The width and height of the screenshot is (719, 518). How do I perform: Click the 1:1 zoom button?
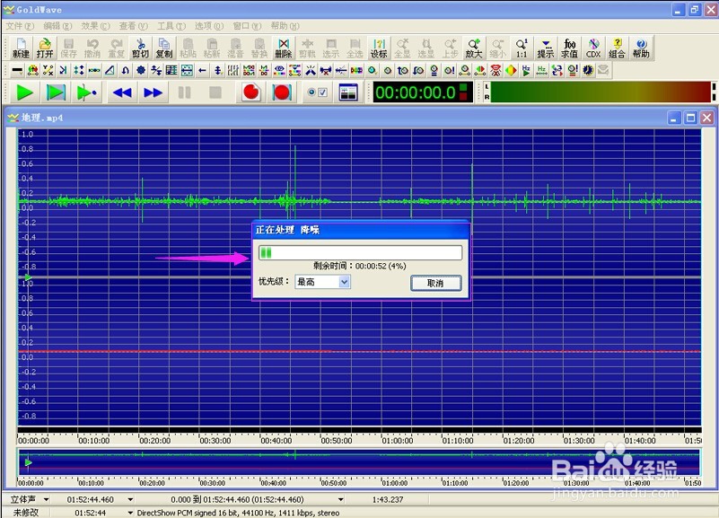point(522,48)
